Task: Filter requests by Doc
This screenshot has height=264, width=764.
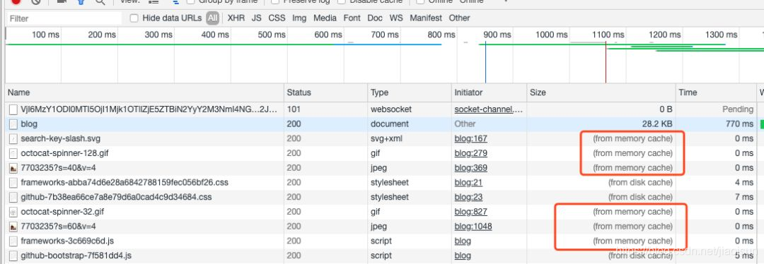Action: [375, 18]
